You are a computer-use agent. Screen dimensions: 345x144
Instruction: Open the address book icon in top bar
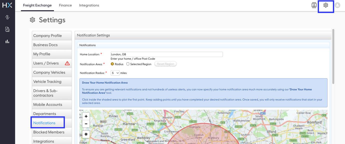pyautogui.click(x=314, y=5)
